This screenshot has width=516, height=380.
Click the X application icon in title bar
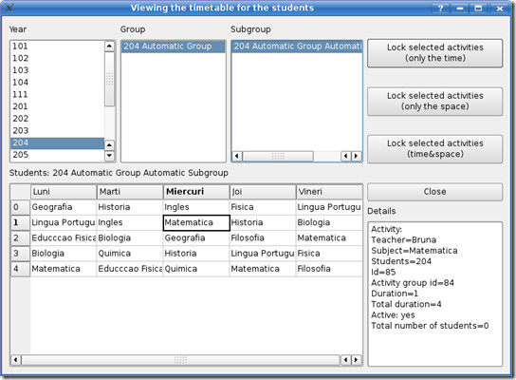click(x=9, y=8)
